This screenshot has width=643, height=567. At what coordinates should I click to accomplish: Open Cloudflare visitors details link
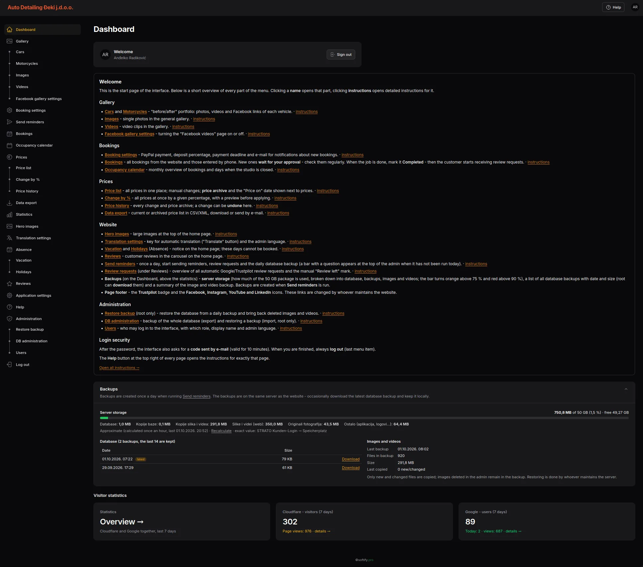[323, 531]
